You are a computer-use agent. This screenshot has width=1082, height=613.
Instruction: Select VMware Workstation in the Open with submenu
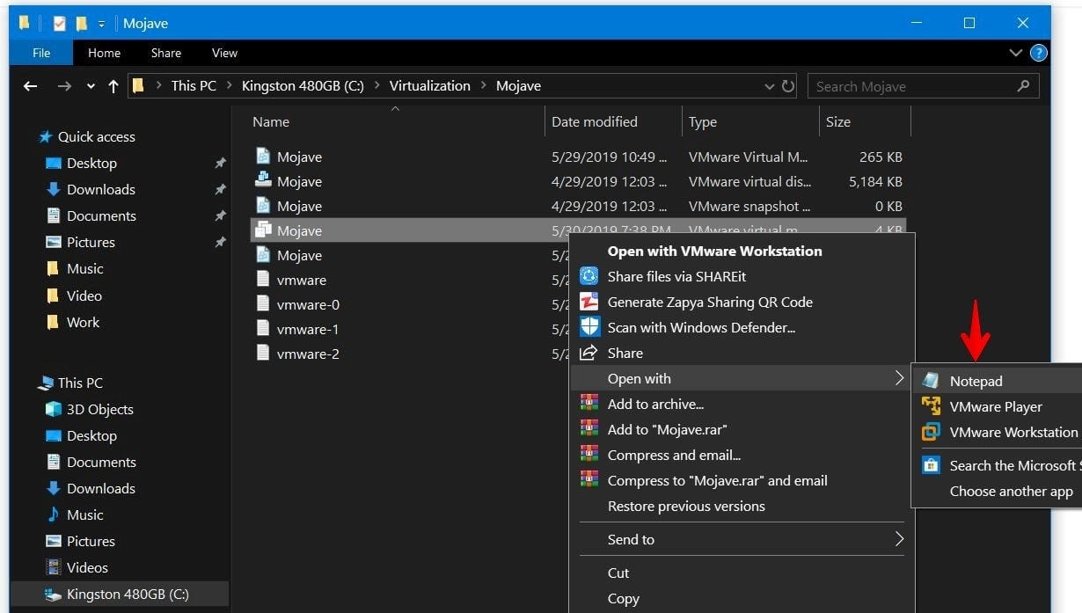pyautogui.click(x=997, y=432)
